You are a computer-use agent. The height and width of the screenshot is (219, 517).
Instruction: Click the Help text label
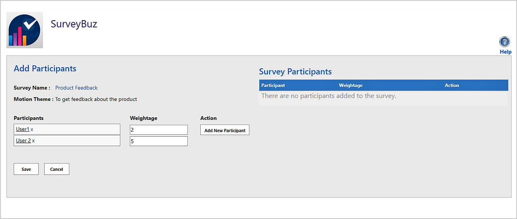(505, 52)
